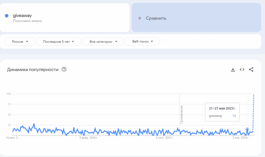Image resolution: width=265 pixels, height=157 pixels.
Task: Open the Россия region dropdown
Action: 20,42
